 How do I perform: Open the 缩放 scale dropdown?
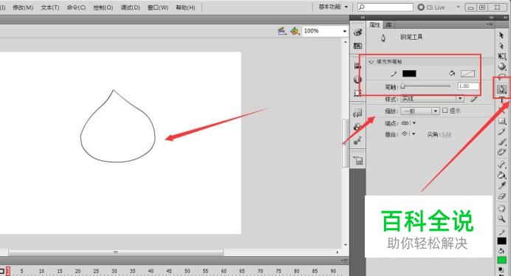click(420, 111)
